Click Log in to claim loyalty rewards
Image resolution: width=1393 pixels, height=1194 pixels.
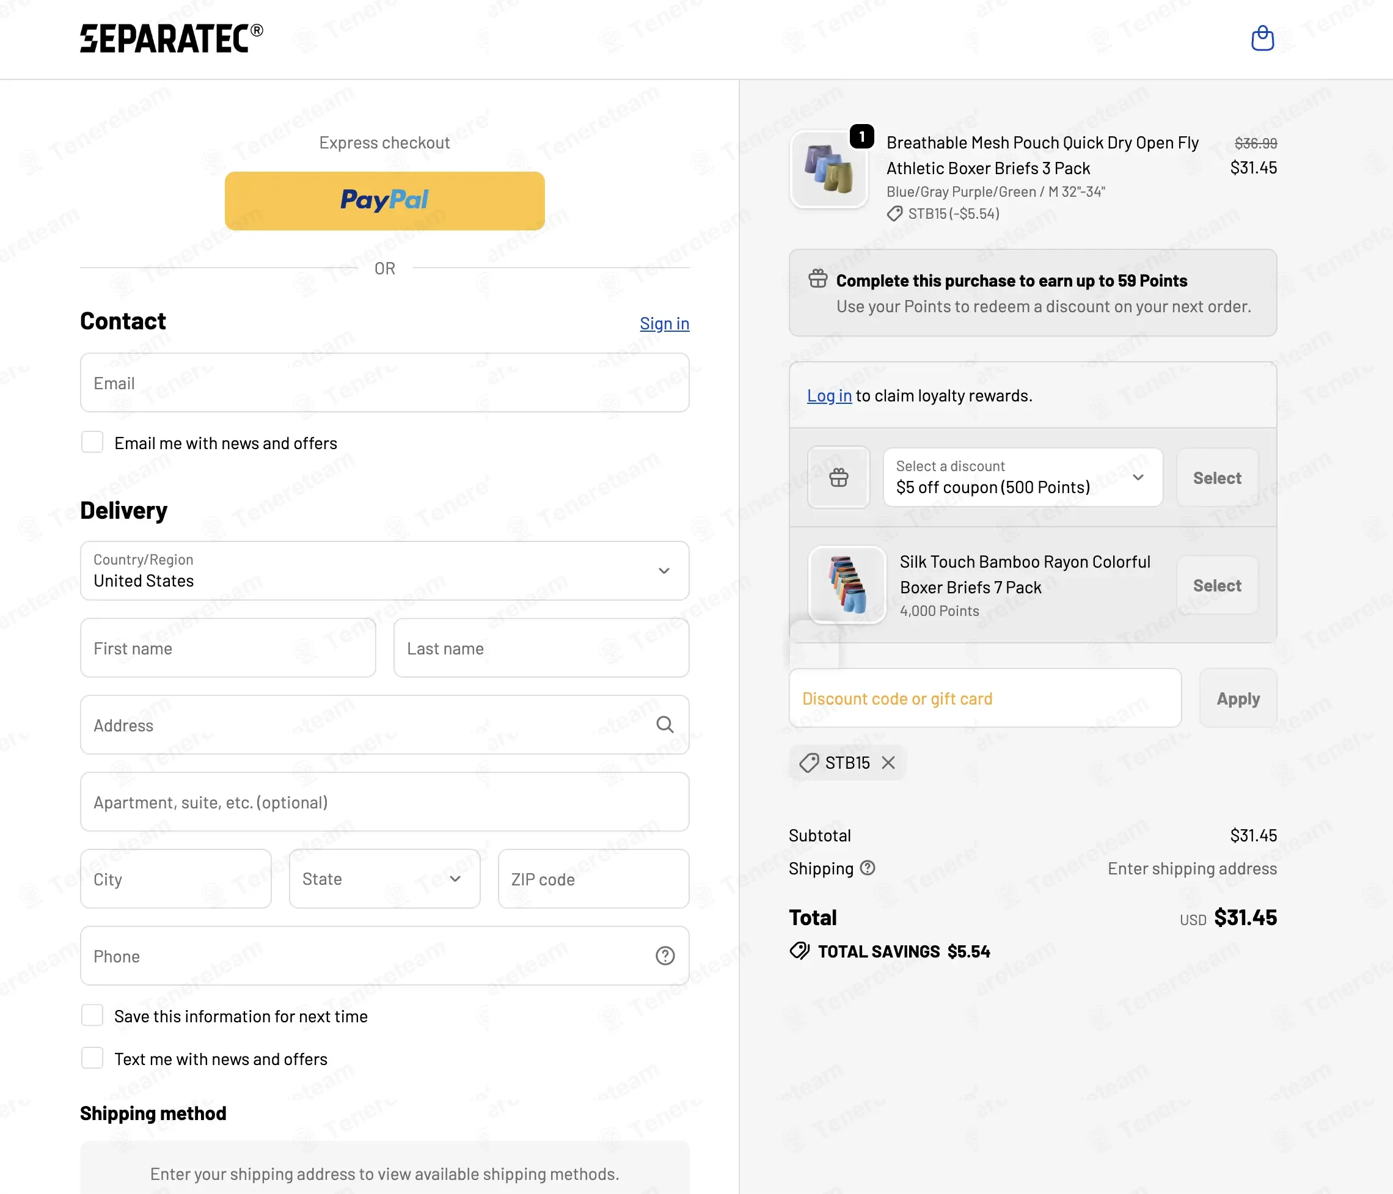pos(829,396)
